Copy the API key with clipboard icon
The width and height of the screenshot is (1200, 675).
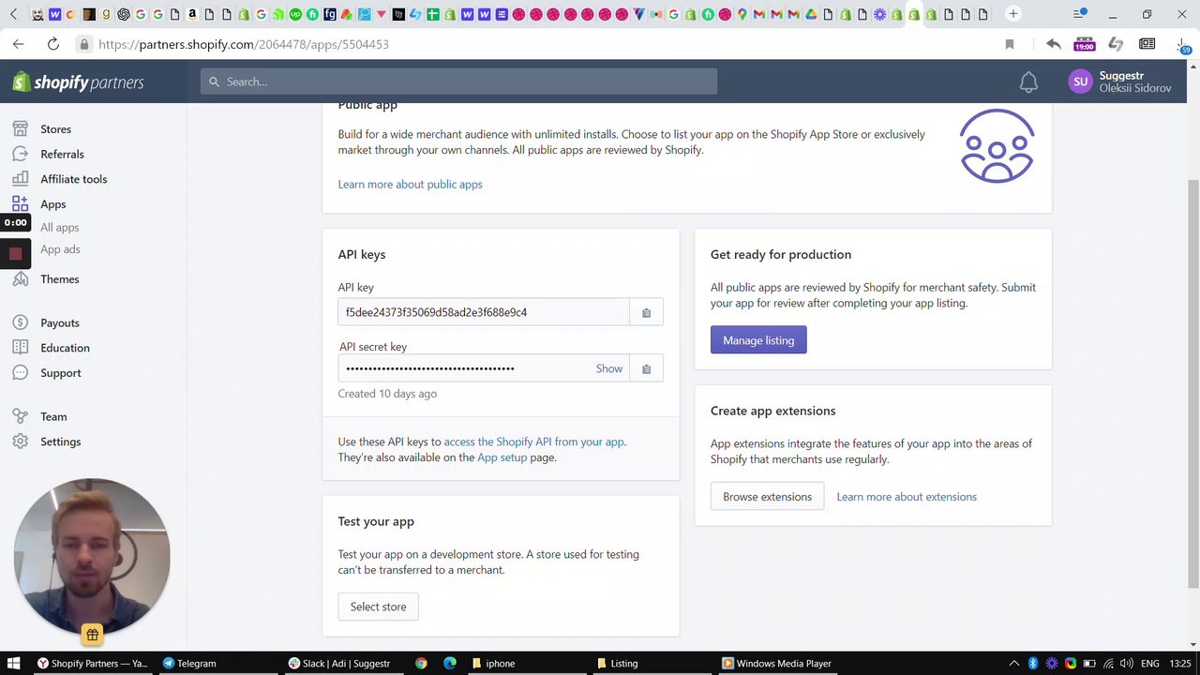646,312
